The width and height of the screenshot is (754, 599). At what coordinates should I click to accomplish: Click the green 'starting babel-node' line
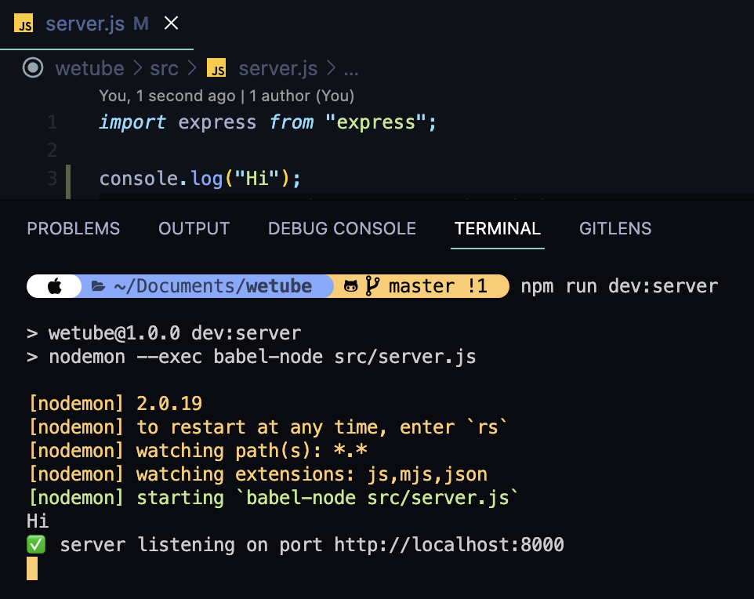coord(274,498)
